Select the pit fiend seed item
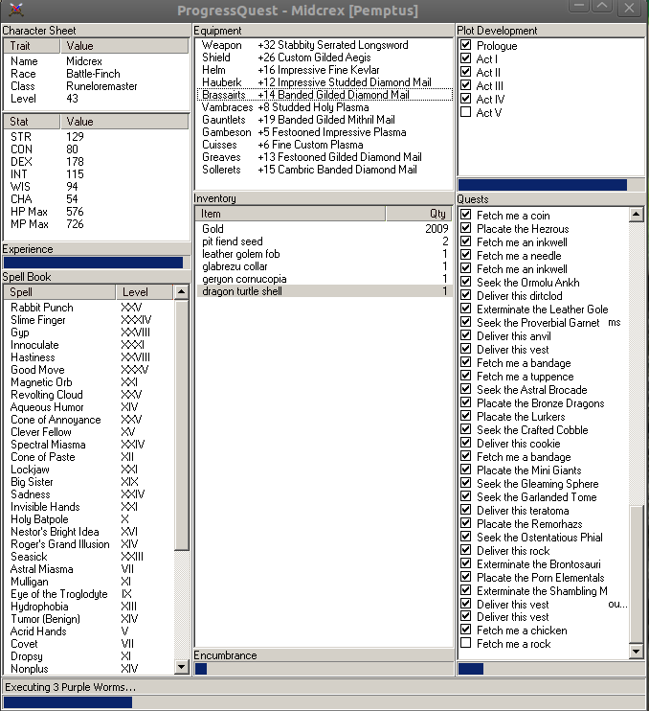 click(x=324, y=241)
